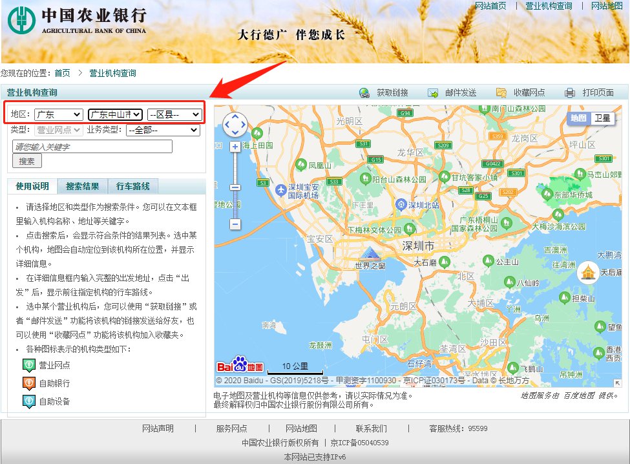The image size is (630, 464).
Task: Open the 网站首页 link at top
Action: click(490, 6)
